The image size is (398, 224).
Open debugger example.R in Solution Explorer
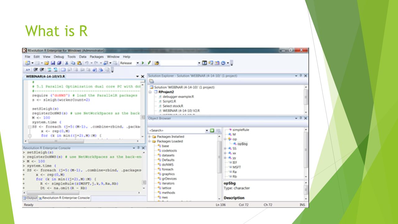click(178, 97)
